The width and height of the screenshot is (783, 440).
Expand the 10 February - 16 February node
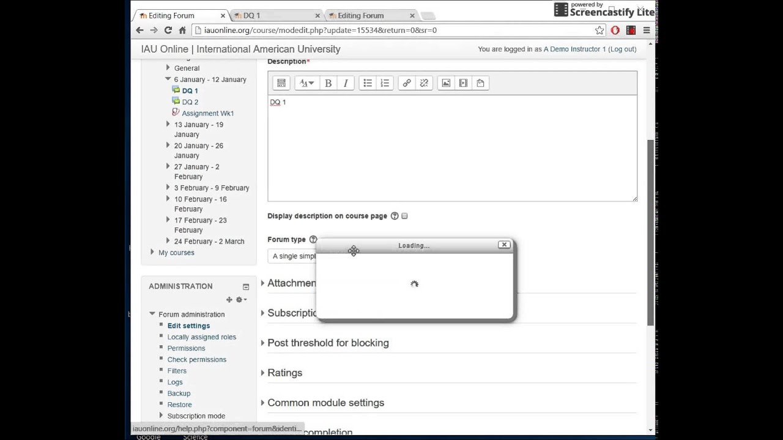pyautogui.click(x=168, y=199)
